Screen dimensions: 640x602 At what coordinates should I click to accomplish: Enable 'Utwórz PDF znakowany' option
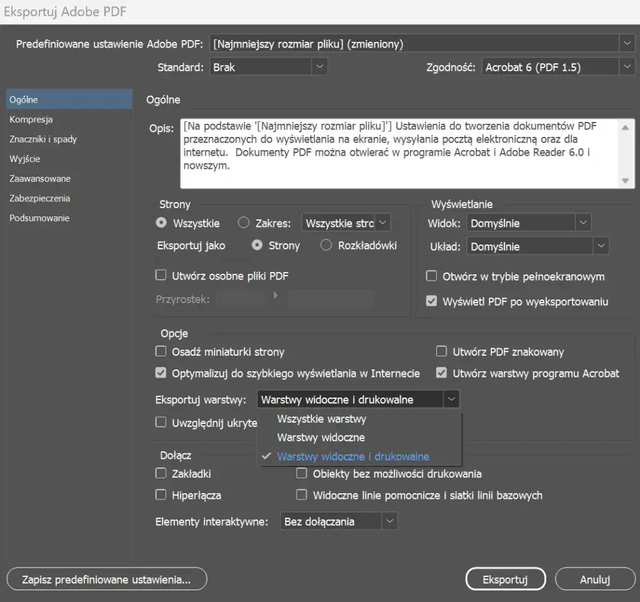[x=442, y=351]
